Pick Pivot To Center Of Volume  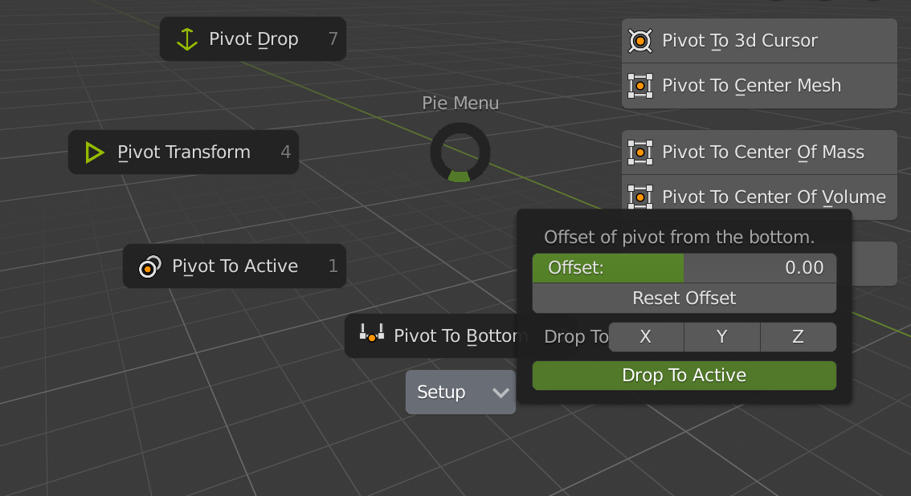(759, 197)
